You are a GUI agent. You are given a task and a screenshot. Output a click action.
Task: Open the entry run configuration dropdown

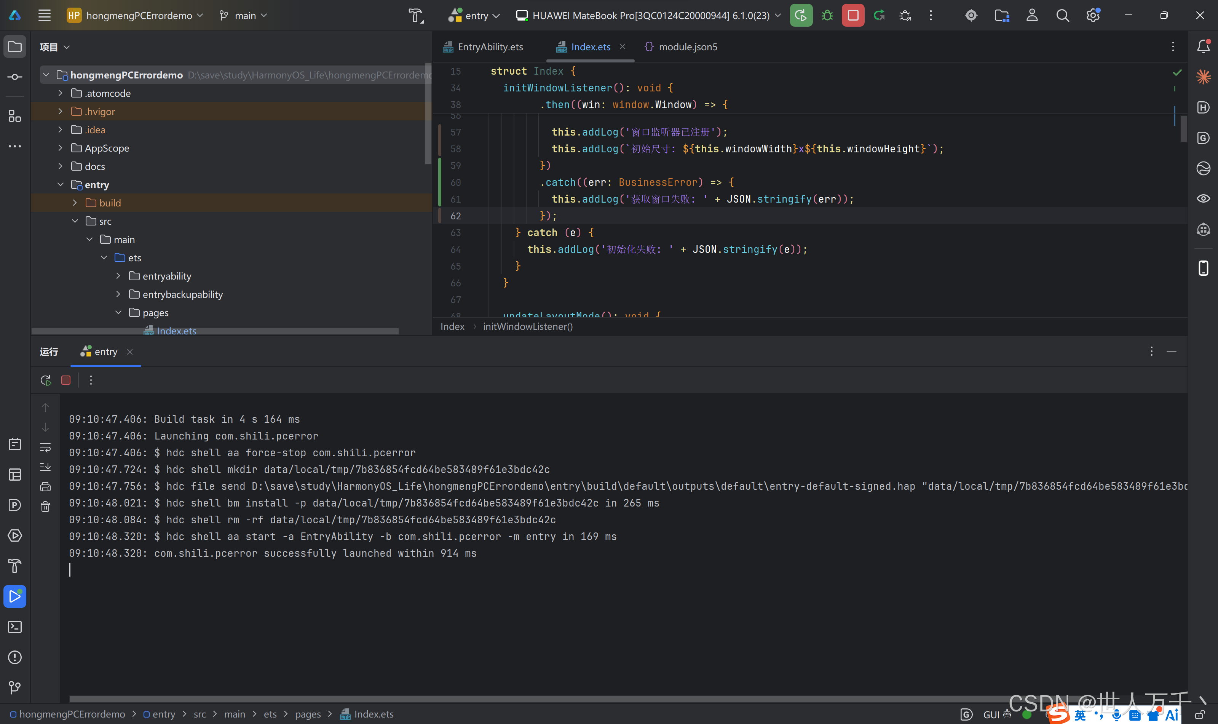pyautogui.click(x=474, y=16)
